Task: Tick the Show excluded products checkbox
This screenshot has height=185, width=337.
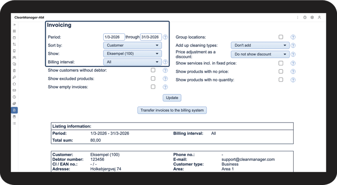Action: pos(153,78)
